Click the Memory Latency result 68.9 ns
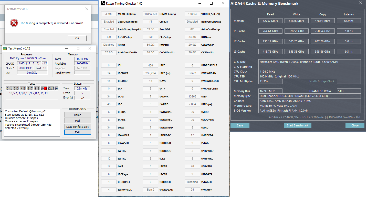 (x=349, y=21)
